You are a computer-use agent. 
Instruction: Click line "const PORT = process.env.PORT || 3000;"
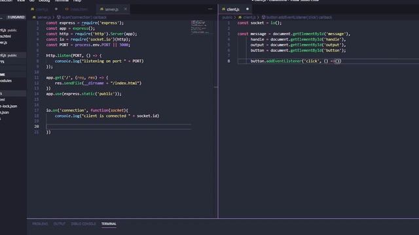click(88, 45)
